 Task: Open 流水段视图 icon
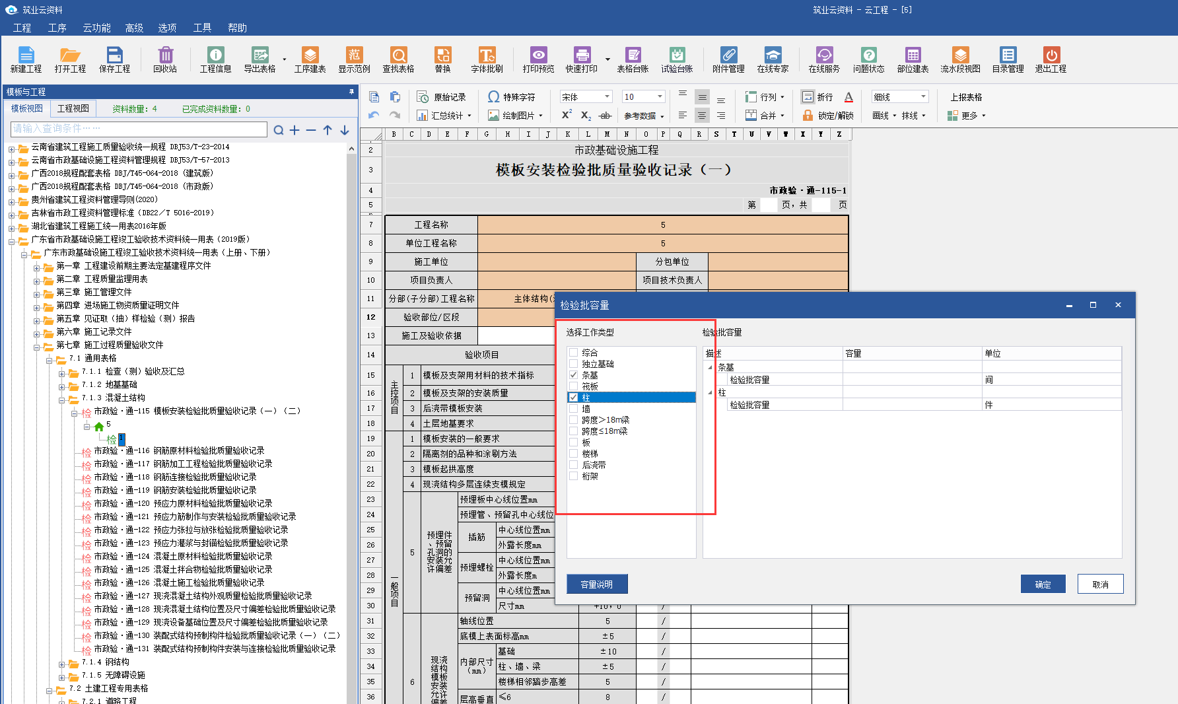960,59
